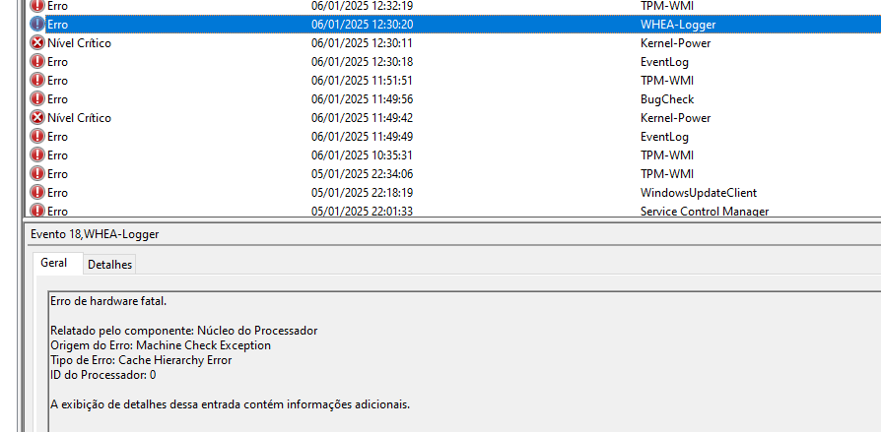Click error icon of BugCheck row
This screenshot has height=432, width=881.
point(37,99)
